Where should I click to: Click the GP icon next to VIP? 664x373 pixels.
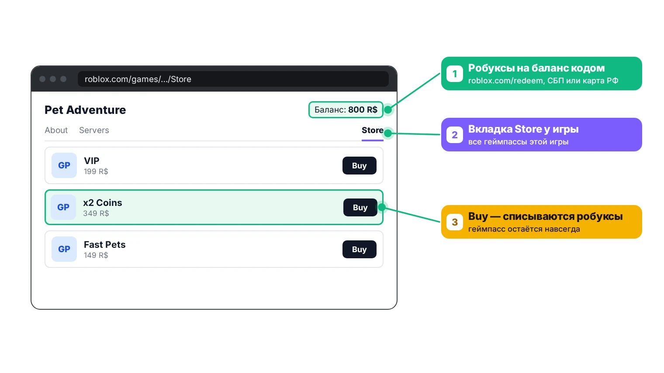pyautogui.click(x=64, y=165)
